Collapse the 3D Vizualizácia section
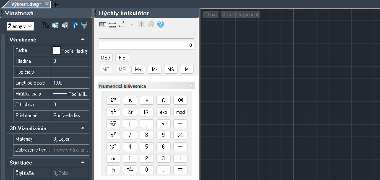380x180 pixels. click(x=83, y=128)
